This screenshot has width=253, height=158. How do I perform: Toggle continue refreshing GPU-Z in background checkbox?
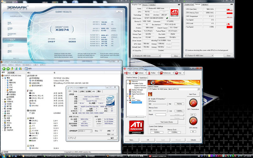point(186,50)
